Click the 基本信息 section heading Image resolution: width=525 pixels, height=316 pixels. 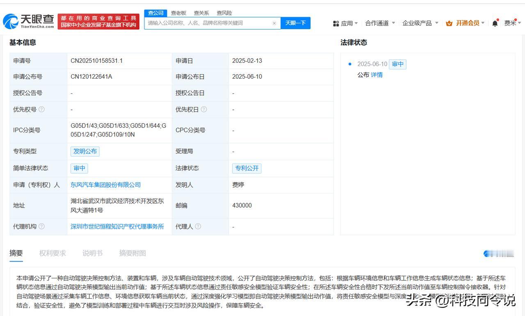click(x=23, y=42)
